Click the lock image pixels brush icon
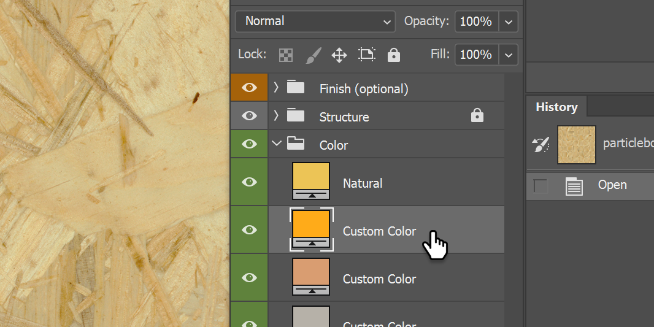654x327 pixels. (314, 55)
